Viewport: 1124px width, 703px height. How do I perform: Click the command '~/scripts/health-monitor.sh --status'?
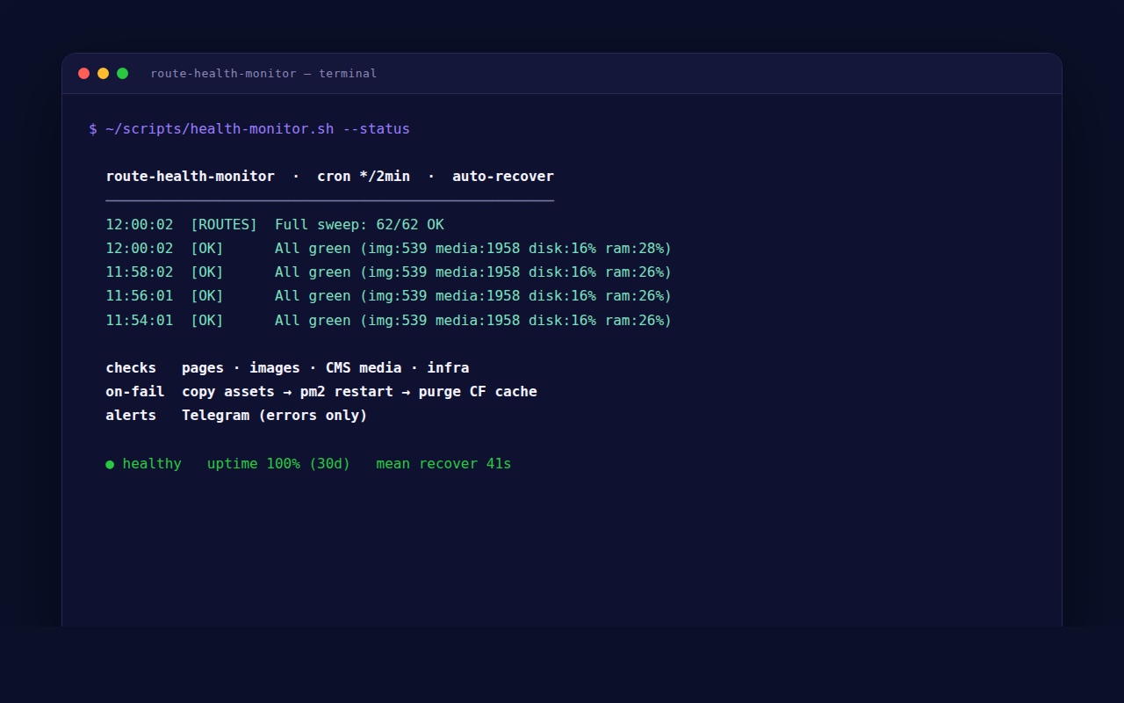257,129
